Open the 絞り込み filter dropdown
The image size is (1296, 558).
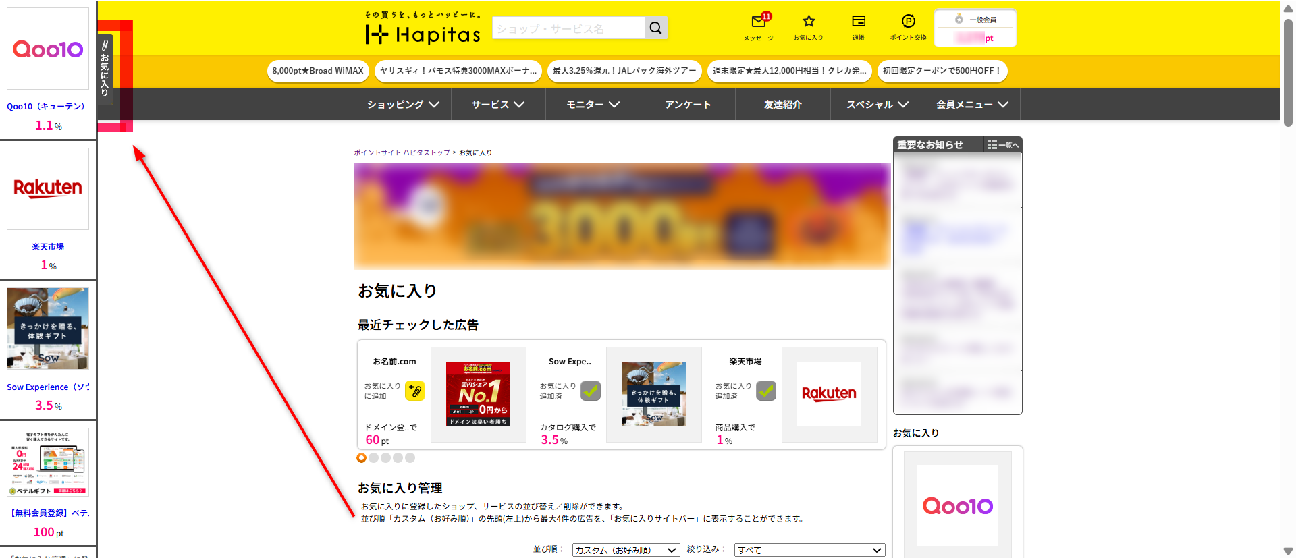810,550
